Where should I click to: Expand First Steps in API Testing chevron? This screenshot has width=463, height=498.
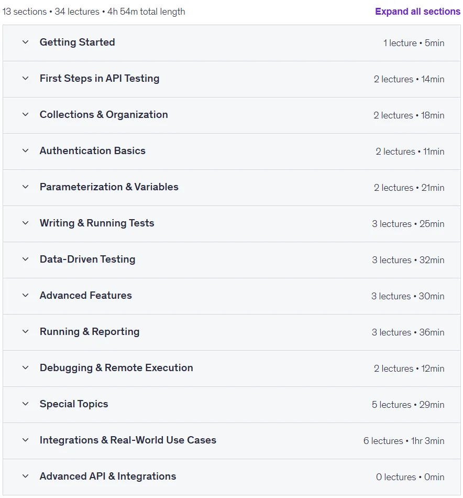tap(25, 78)
